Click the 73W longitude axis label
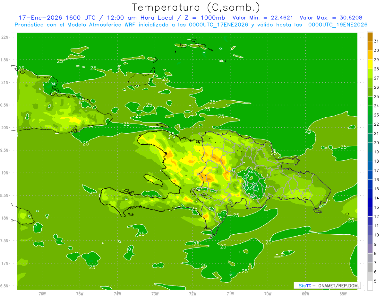385x298 pixels. click(x=155, y=293)
